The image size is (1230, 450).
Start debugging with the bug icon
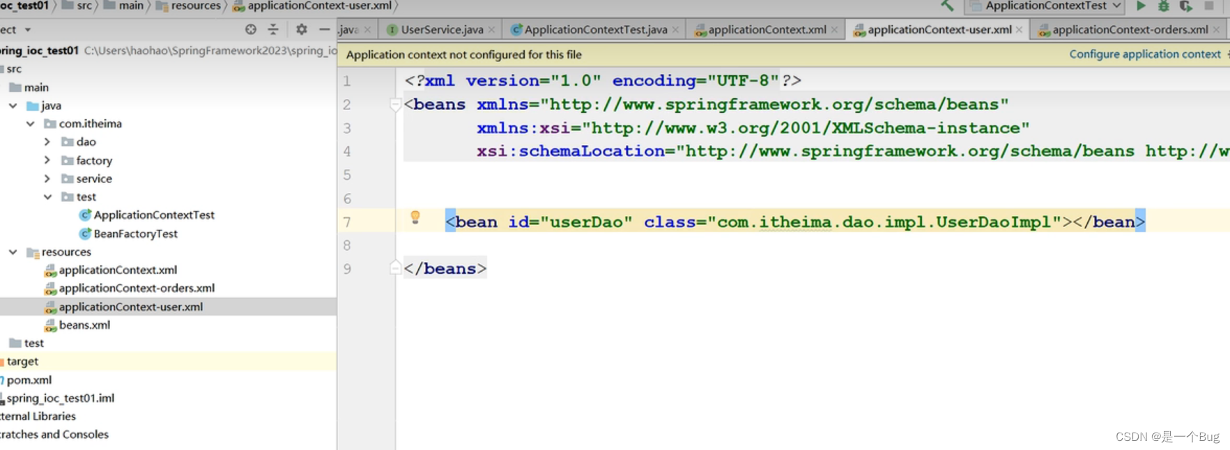click(x=1163, y=6)
